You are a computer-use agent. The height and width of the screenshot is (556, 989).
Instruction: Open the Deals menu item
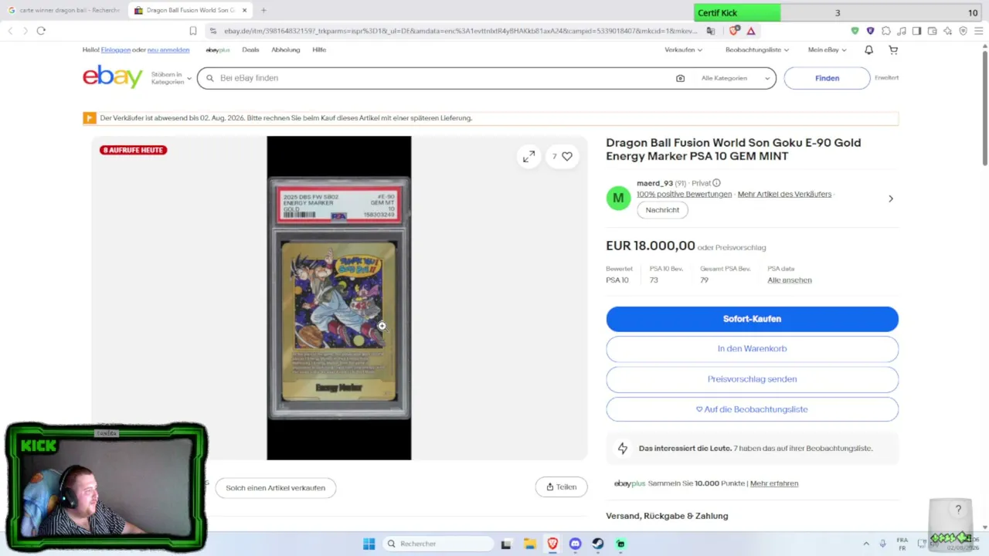[250, 49]
